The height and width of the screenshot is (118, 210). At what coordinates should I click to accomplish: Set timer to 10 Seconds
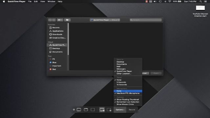pos(128,85)
